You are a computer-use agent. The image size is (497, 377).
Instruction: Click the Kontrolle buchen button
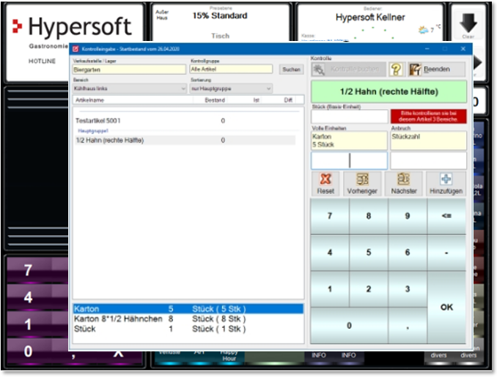(349, 69)
